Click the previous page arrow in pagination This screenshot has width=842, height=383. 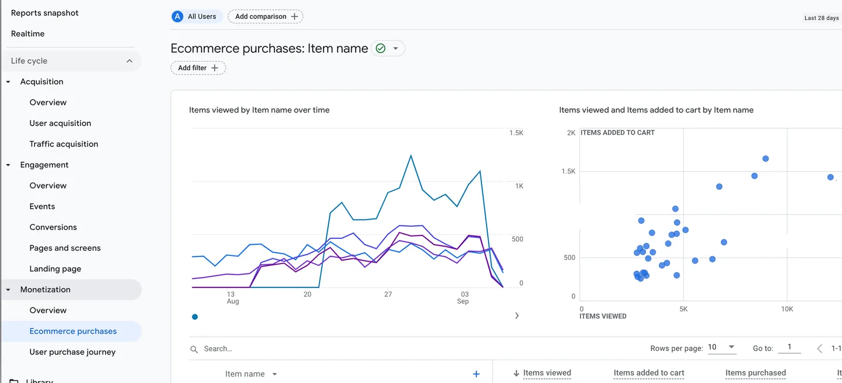(x=819, y=348)
